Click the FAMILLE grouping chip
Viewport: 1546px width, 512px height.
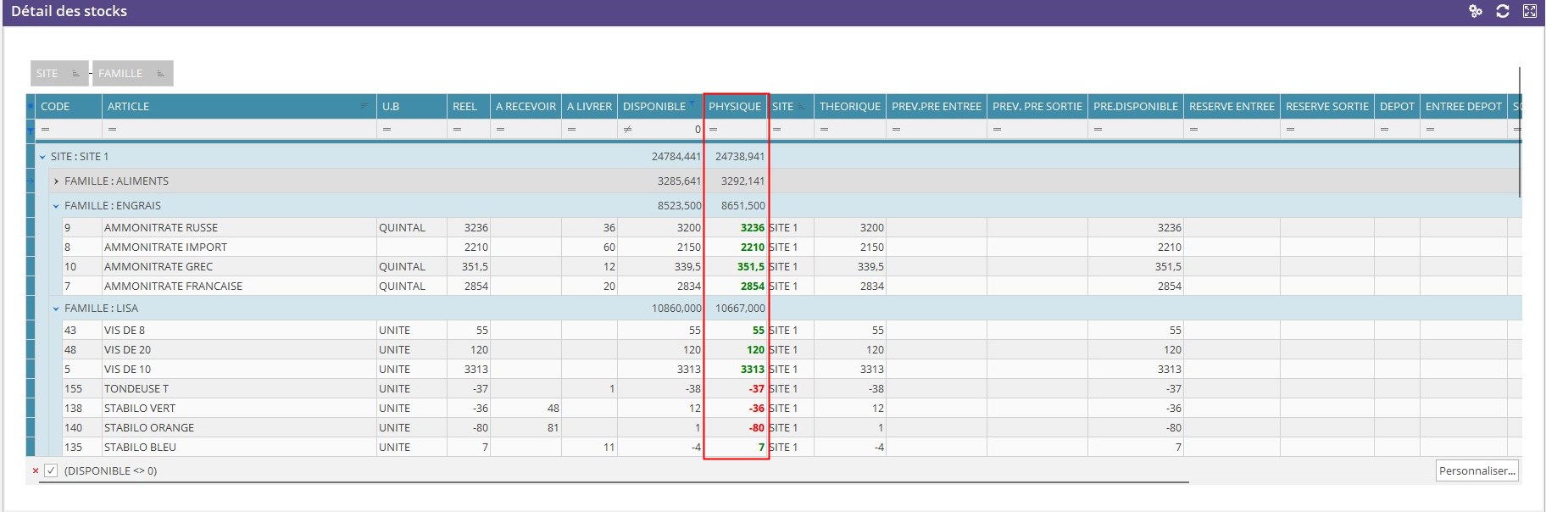[131, 74]
